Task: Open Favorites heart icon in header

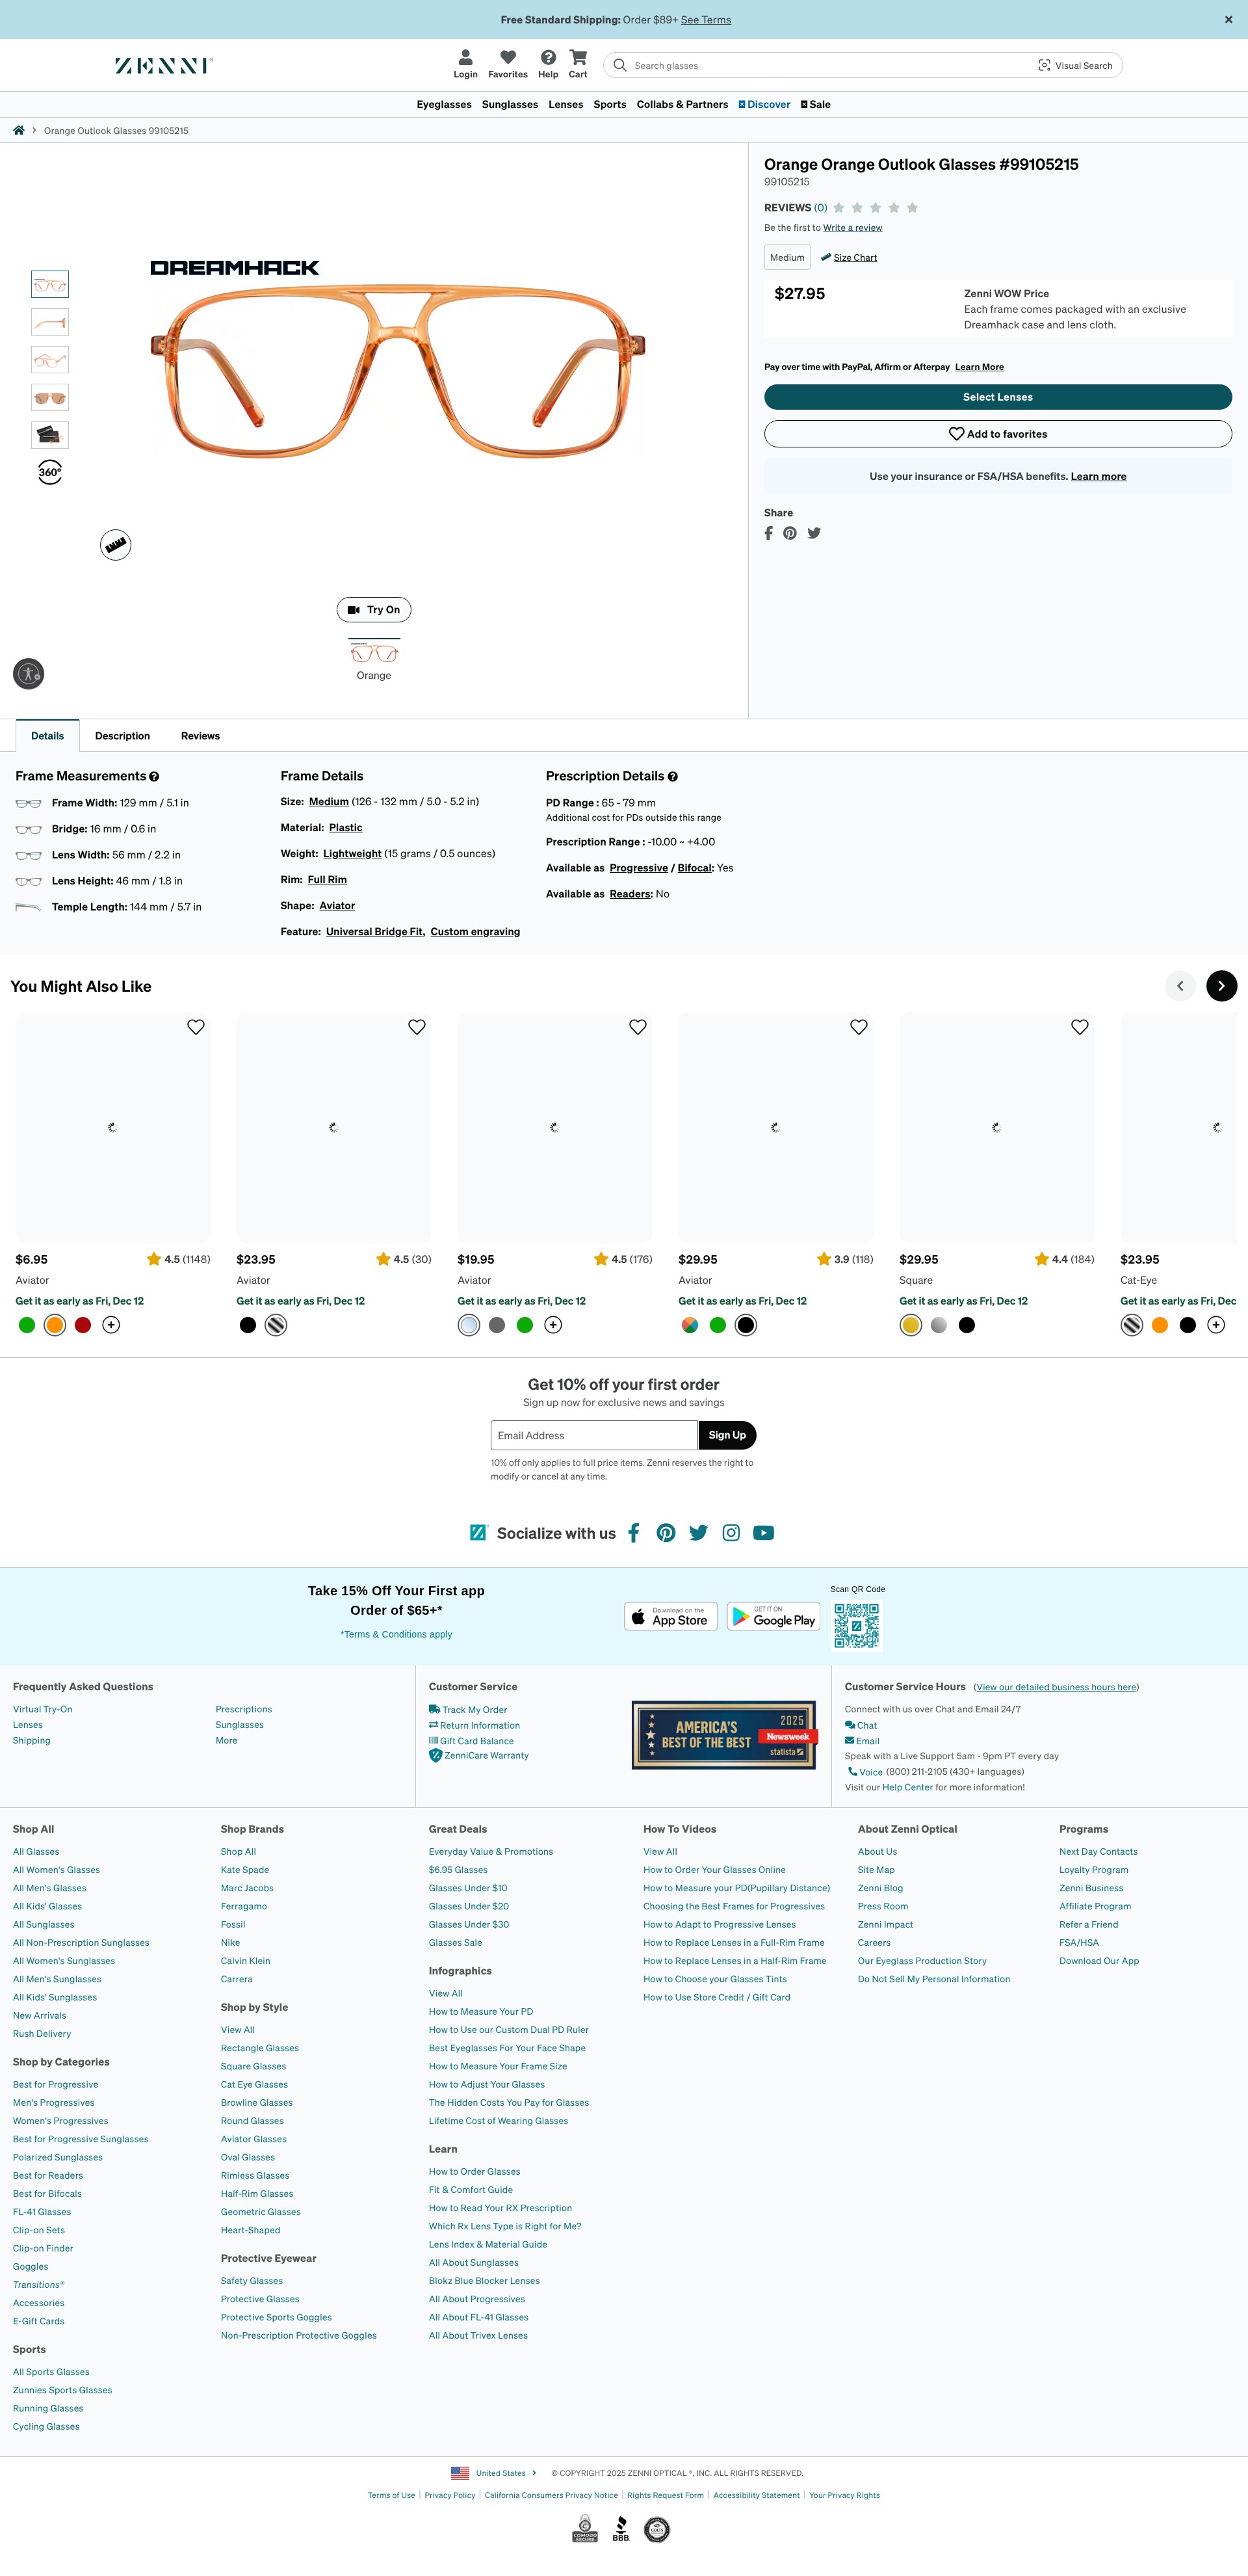Action: click(508, 64)
